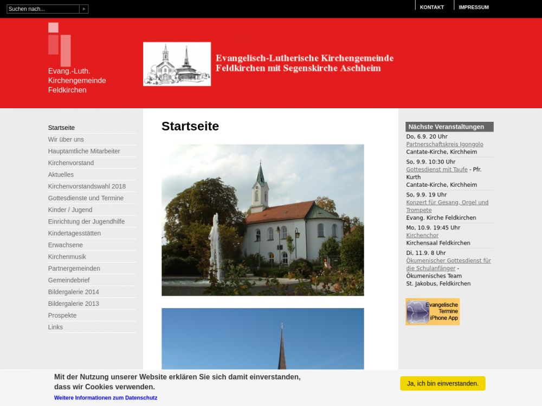Accept cookies with 'Ja, ich bin einverstanden'
This screenshot has height=406, width=542.
click(442, 383)
